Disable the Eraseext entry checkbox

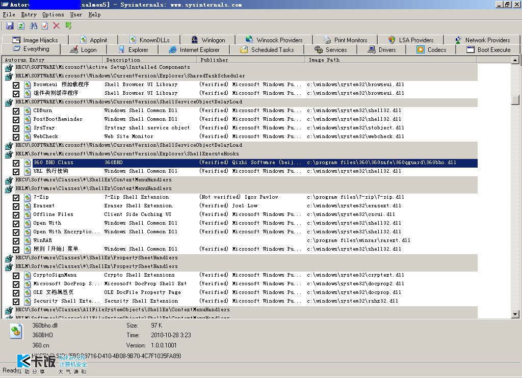point(16,206)
